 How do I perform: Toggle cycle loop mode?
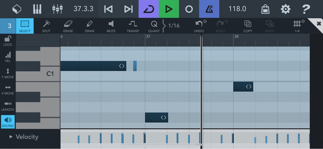tap(149, 9)
